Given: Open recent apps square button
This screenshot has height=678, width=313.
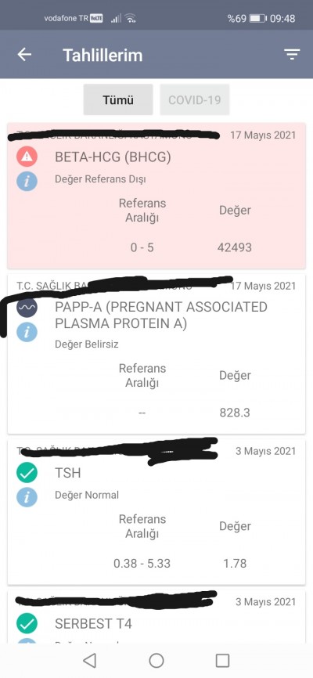Looking at the screenshot, I should click(223, 660).
